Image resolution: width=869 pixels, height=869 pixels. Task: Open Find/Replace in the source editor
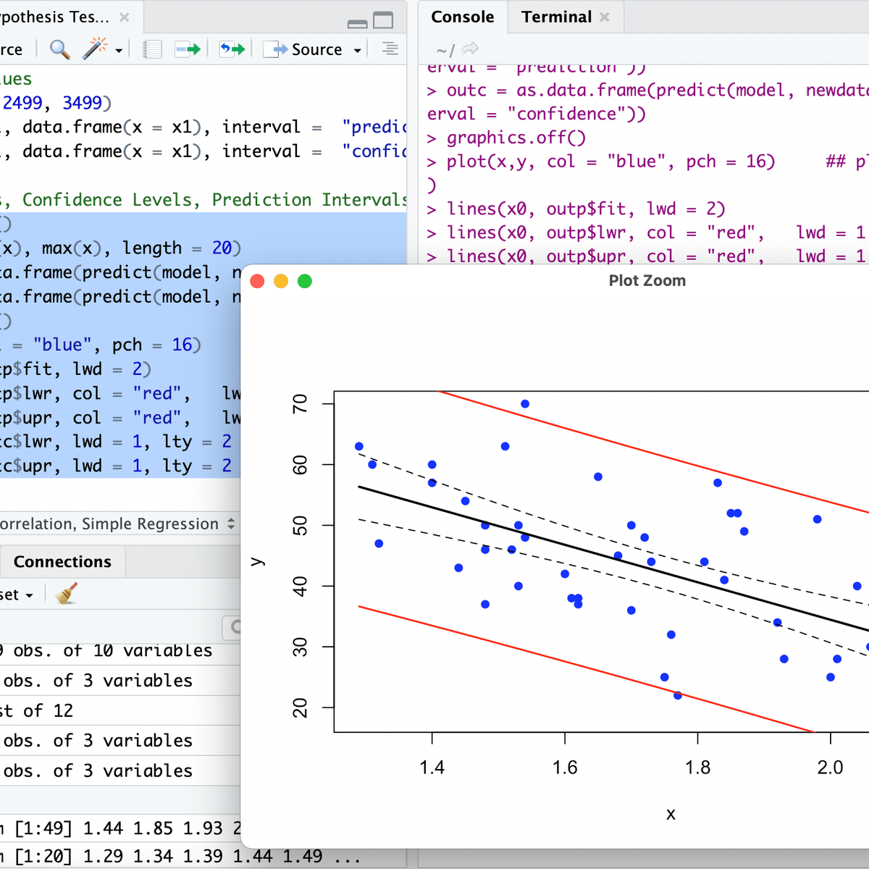click(x=59, y=49)
